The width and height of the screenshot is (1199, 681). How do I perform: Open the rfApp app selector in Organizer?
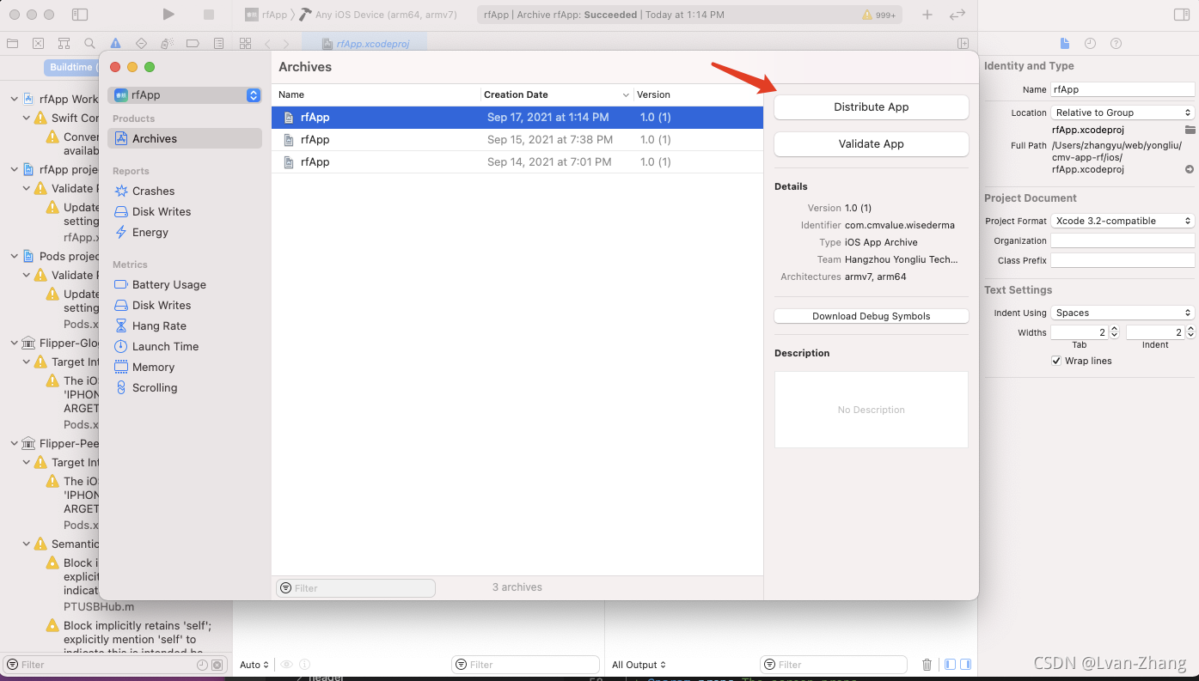pos(185,95)
